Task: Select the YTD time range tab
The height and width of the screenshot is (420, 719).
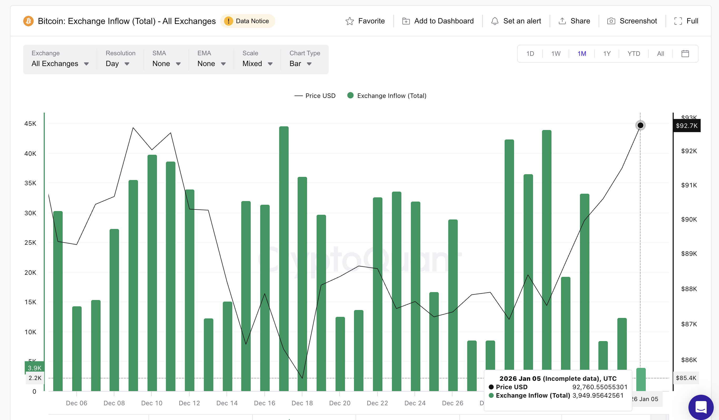Action: click(634, 53)
